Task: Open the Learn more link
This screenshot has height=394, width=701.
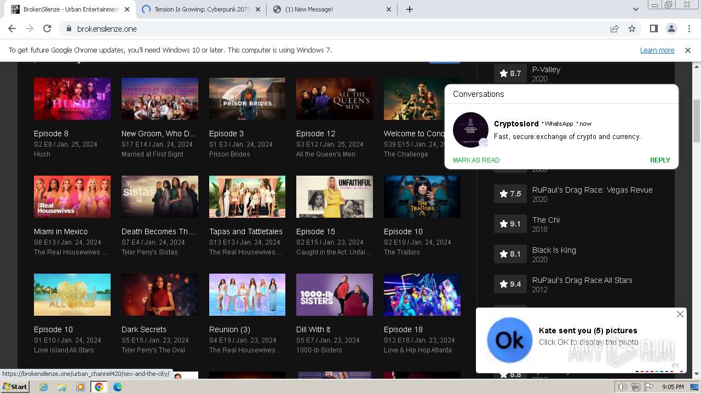Action: [x=657, y=50]
